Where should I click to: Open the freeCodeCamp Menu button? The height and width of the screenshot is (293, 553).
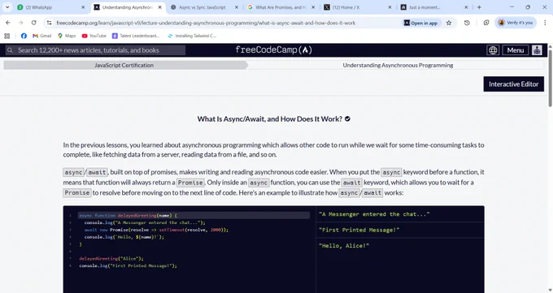tap(516, 50)
